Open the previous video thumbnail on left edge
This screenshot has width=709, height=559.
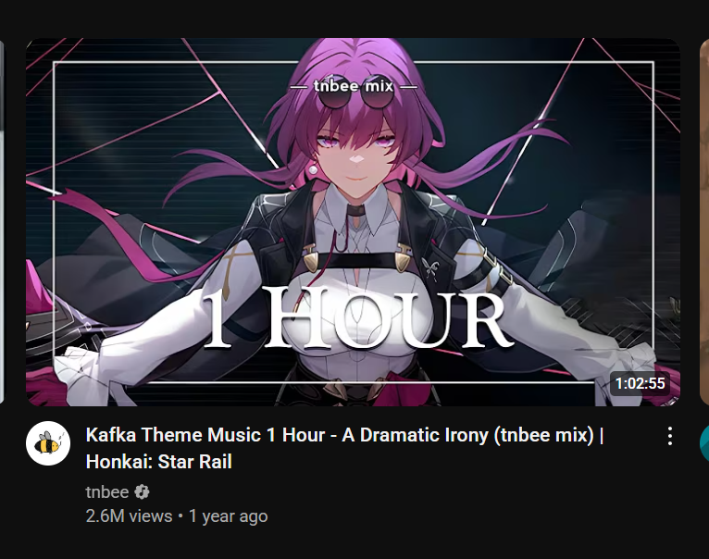2,221
